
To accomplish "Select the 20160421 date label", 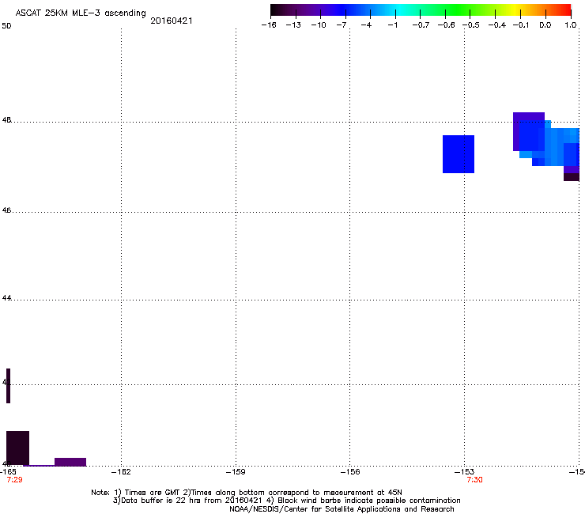I will tap(172, 21).
